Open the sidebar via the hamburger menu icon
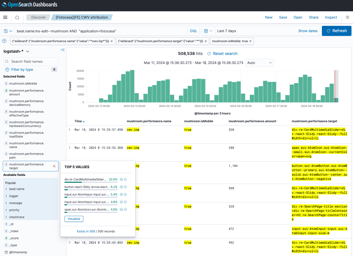Image resolution: width=353 pixels, height=256 pixels. [x=5, y=17]
